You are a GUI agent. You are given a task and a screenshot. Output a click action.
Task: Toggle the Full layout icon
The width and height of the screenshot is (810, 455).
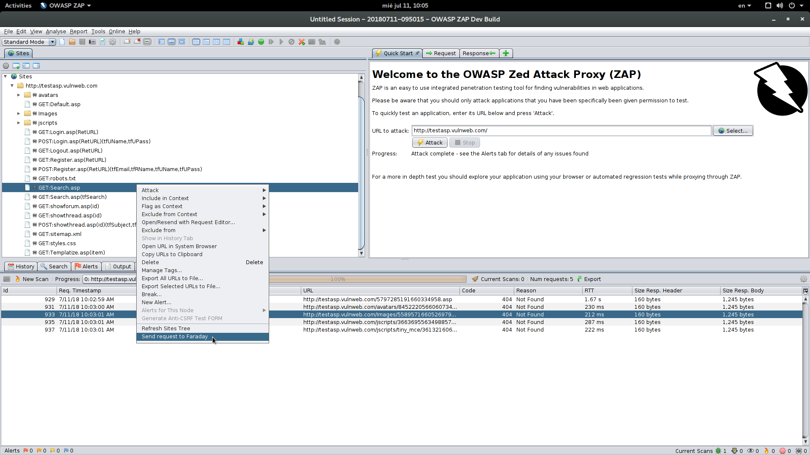point(182,42)
